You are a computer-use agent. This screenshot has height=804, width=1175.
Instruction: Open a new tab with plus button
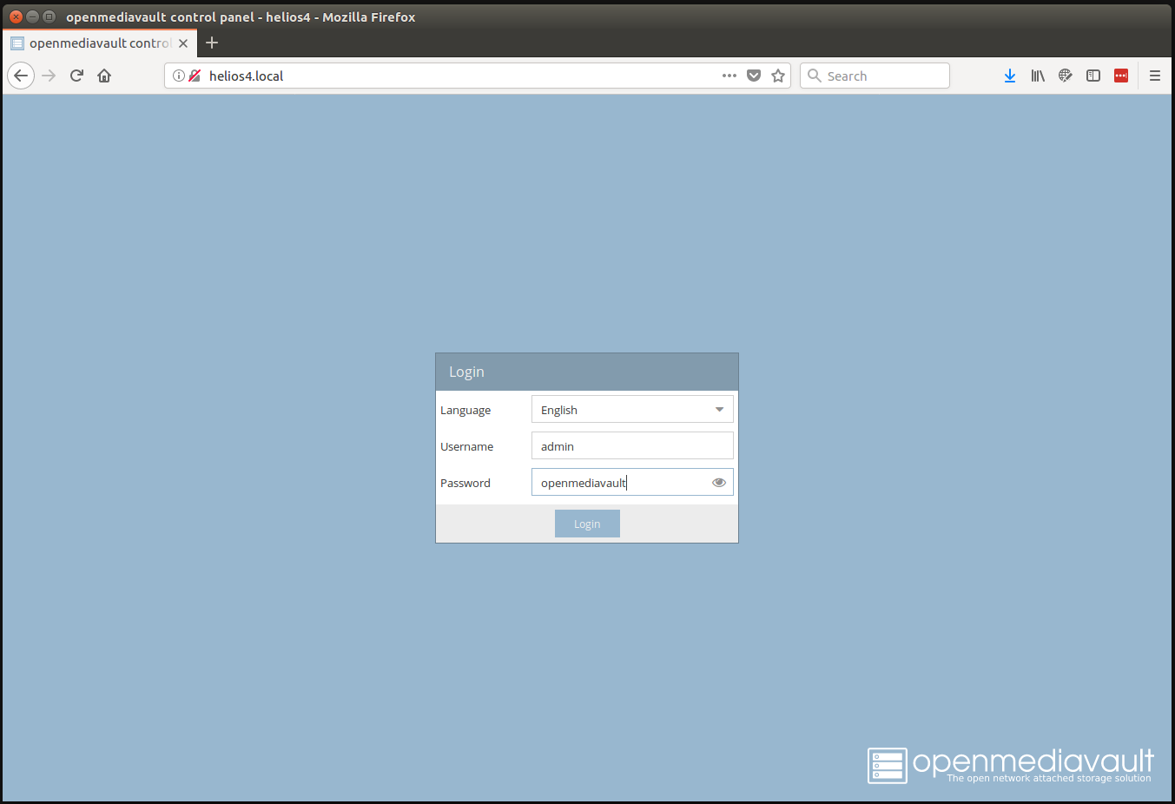[212, 43]
